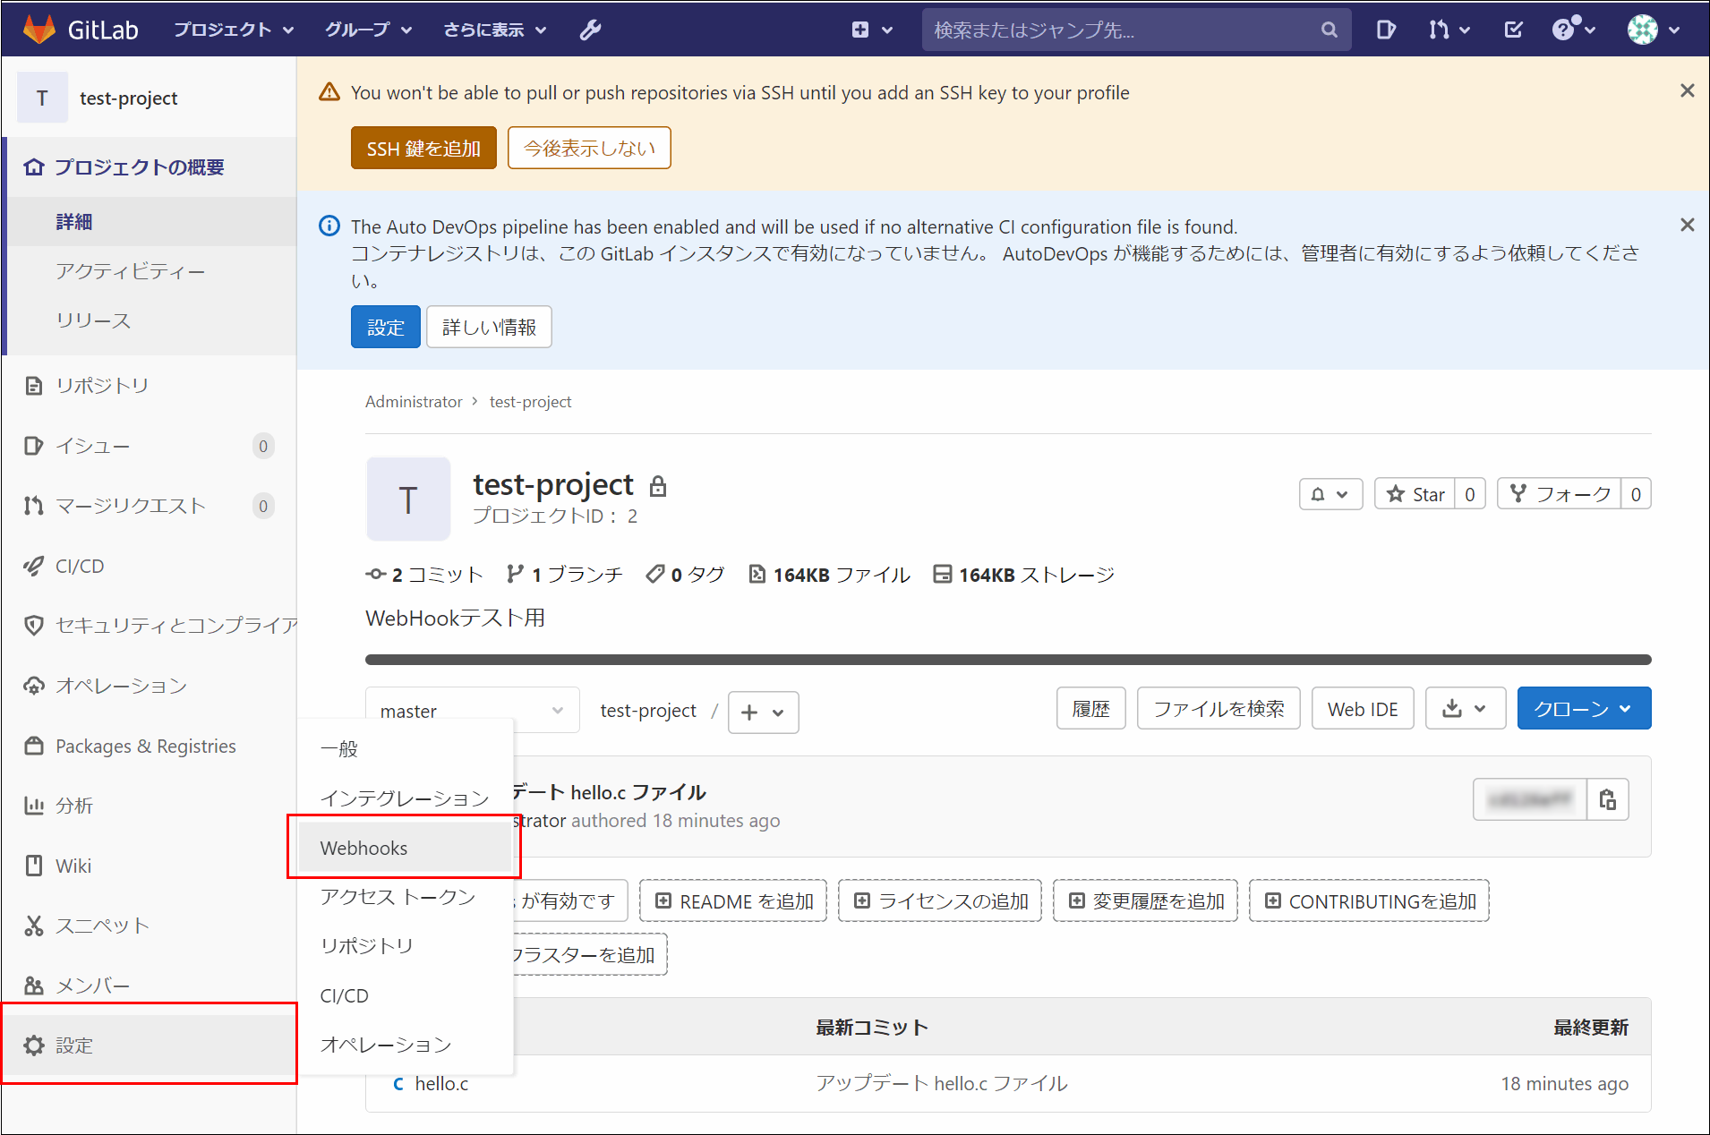Open the 1 ブランチ link
The image size is (1710, 1135).
click(564, 575)
